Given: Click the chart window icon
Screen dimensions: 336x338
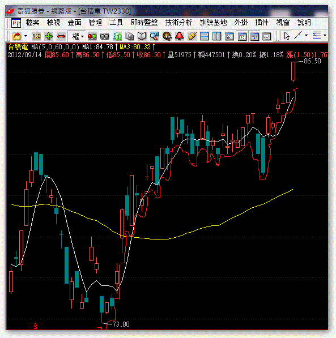Looking at the screenshot, I should tap(229, 36).
